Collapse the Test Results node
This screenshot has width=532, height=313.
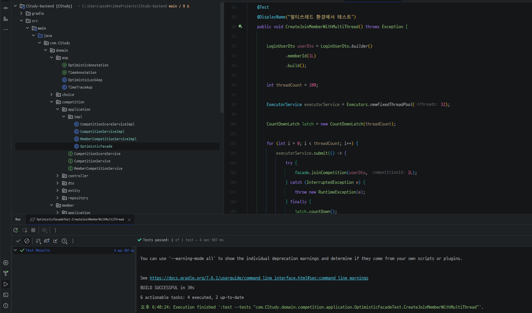pos(15,250)
